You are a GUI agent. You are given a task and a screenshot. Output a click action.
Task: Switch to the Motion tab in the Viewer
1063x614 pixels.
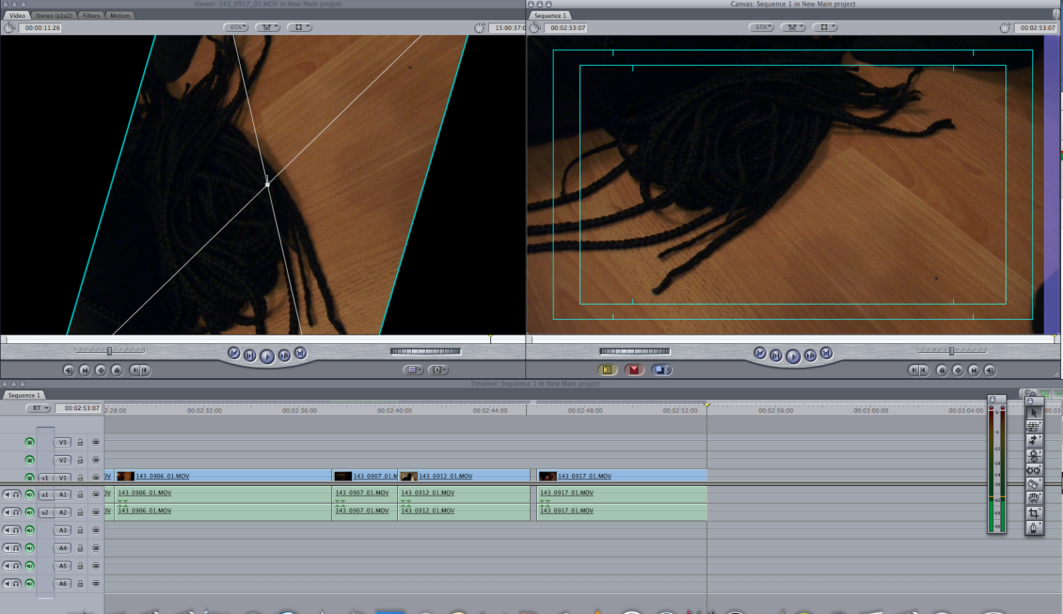(x=120, y=15)
